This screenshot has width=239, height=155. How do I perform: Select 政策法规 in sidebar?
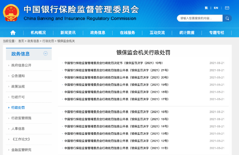[x=18, y=86]
